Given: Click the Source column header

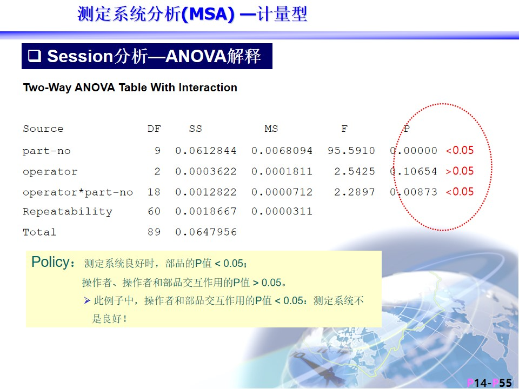Looking at the screenshot, I should (x=43, y=129).
